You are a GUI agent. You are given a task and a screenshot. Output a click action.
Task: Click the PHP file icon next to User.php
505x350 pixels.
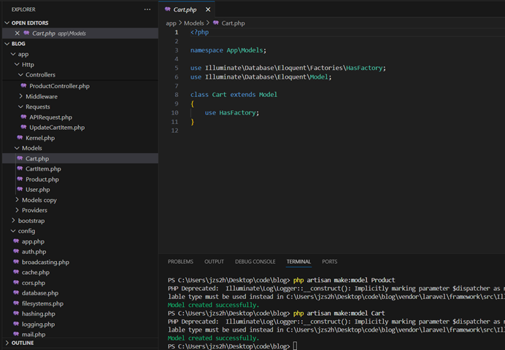tap(20, 190)
